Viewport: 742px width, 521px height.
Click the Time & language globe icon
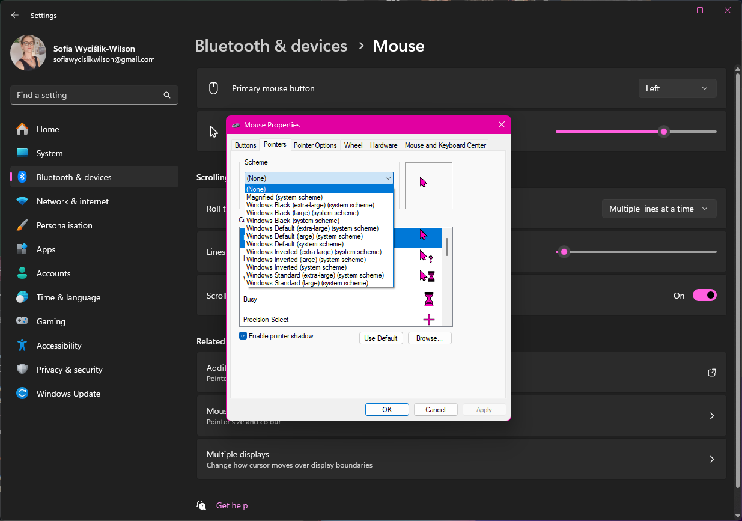coord(22,297)
